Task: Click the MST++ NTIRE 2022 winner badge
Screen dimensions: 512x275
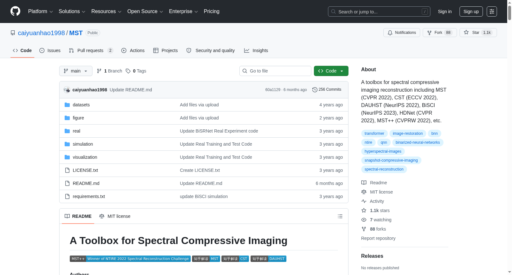Action: tap(130, 259)
